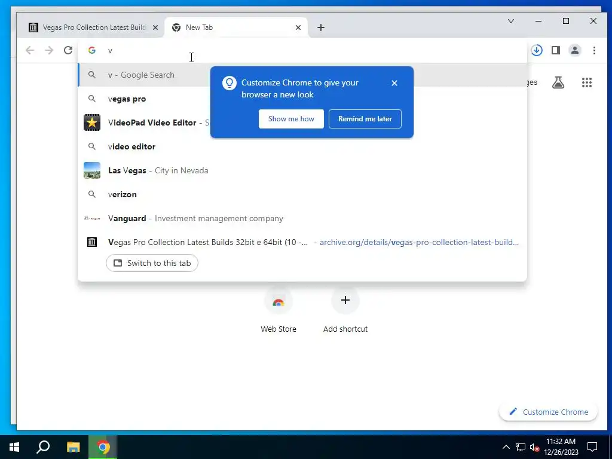Click the Chrome taskbar icon
The height and width of the screenshot is (459, 612).
click(x=103, y=447)
